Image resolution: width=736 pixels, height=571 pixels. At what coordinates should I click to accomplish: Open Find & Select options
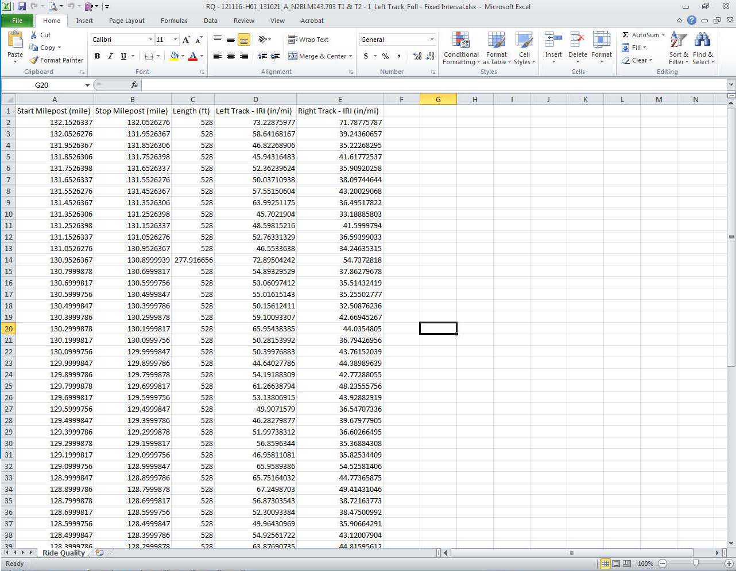[703, 48]
